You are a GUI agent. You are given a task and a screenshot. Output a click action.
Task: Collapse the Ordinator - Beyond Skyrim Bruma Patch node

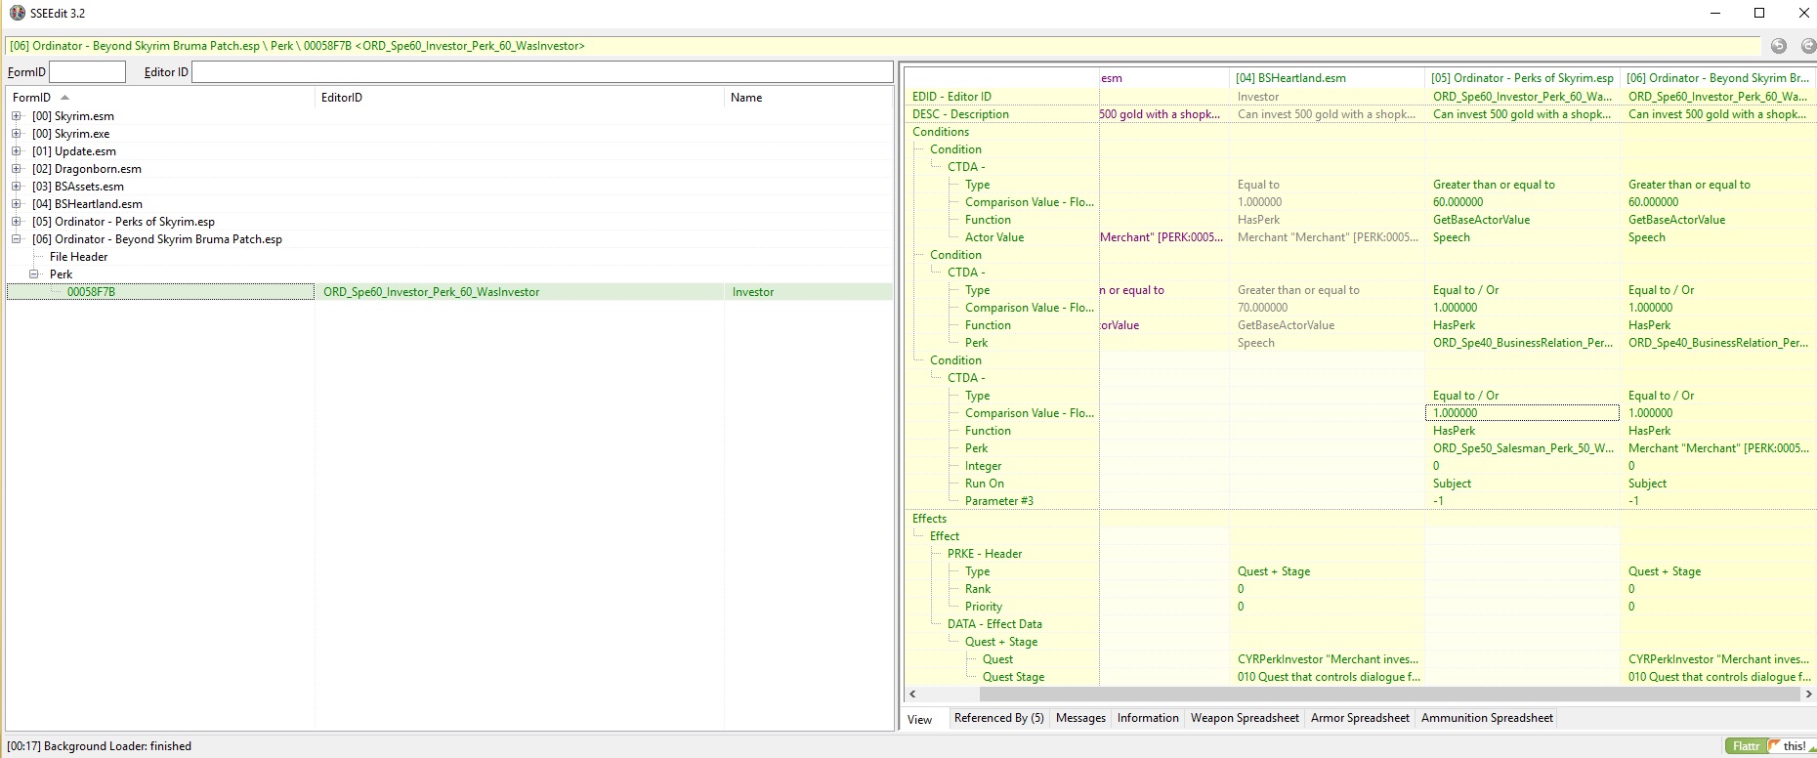click(x=17, y=239)
